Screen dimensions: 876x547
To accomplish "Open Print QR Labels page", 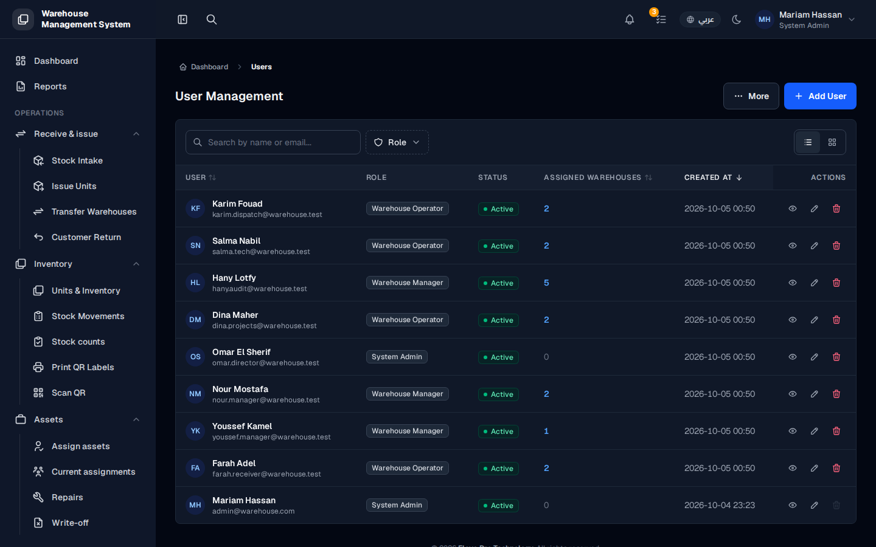I will [87, 367].
